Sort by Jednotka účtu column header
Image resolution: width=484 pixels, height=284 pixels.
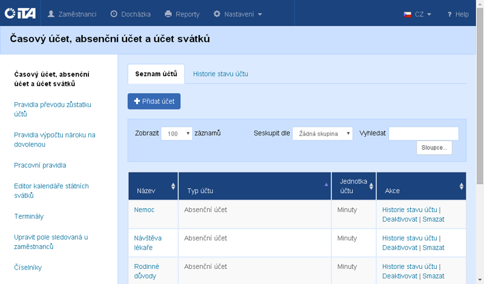point(354,187)
